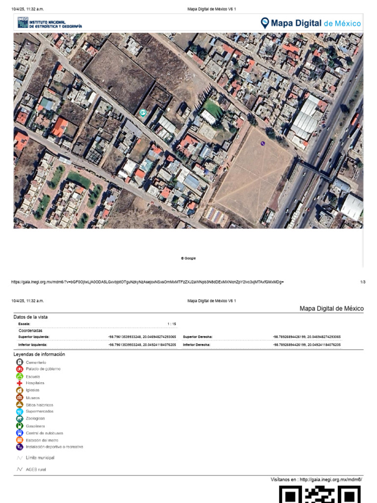Click the Inferior Izquierda coordinate value
Screen dimensions: 377x503
pyautogui.click(x=142, y=345)
